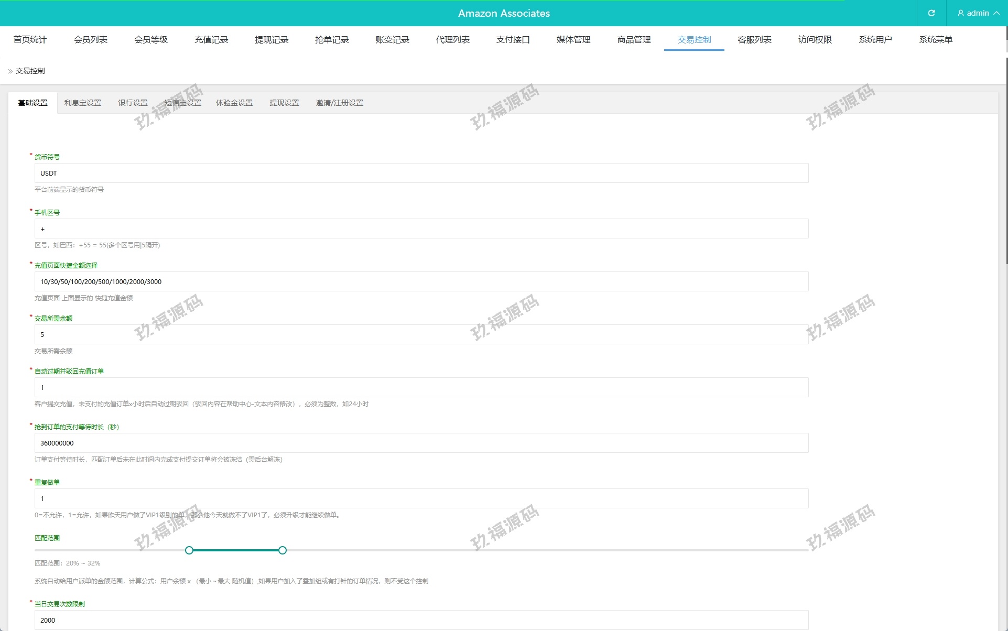Click the left handle of 匹配范围 slider

(189, 550)
